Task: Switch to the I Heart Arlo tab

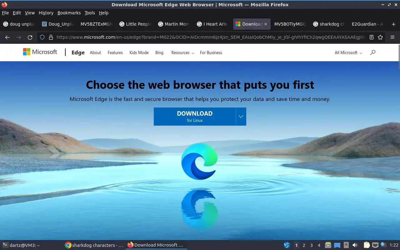Action: (212, 24)
